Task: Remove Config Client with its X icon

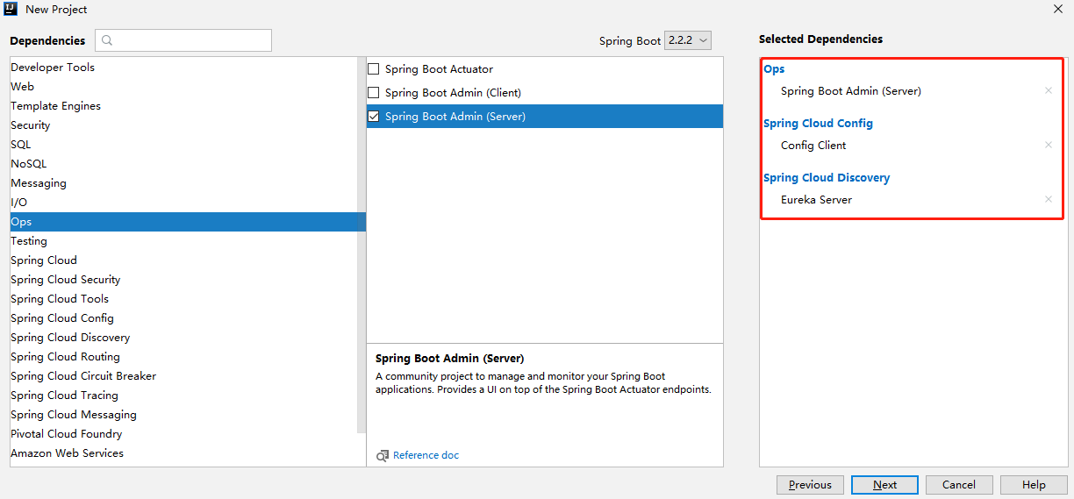Action: click(1048, 146)
